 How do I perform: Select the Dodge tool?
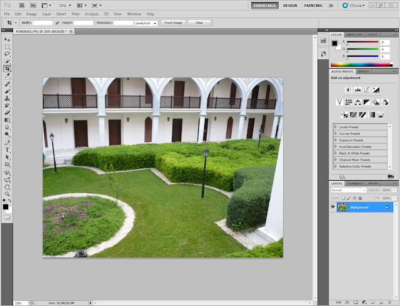(7, 135)
